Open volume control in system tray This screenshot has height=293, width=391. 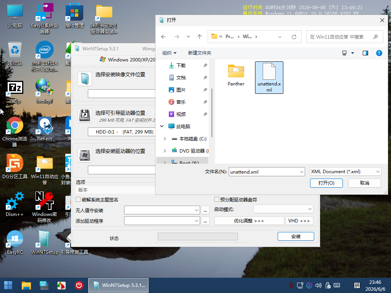(x=318, y=285)
